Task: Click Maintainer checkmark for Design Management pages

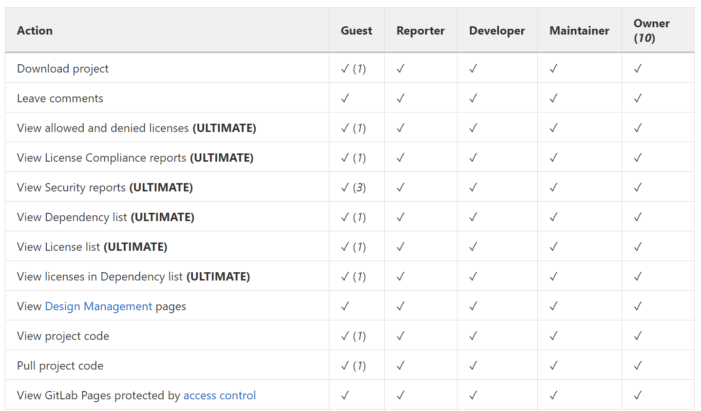Action: tap(553, 306)
